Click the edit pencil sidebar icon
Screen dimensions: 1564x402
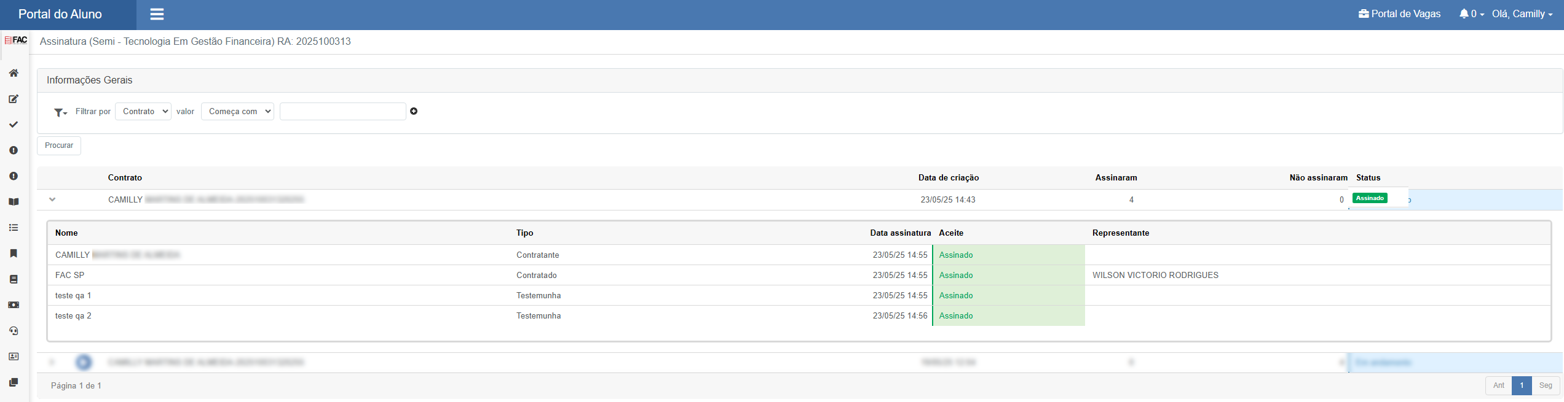(x=14, y=99)
